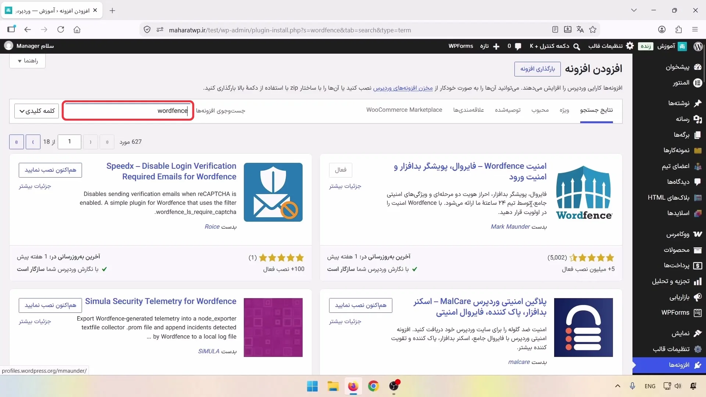Open the Posts (نوشته‌ها) pin icon
706x397 pixels.
pyautogui.click(x=698, y=103)
